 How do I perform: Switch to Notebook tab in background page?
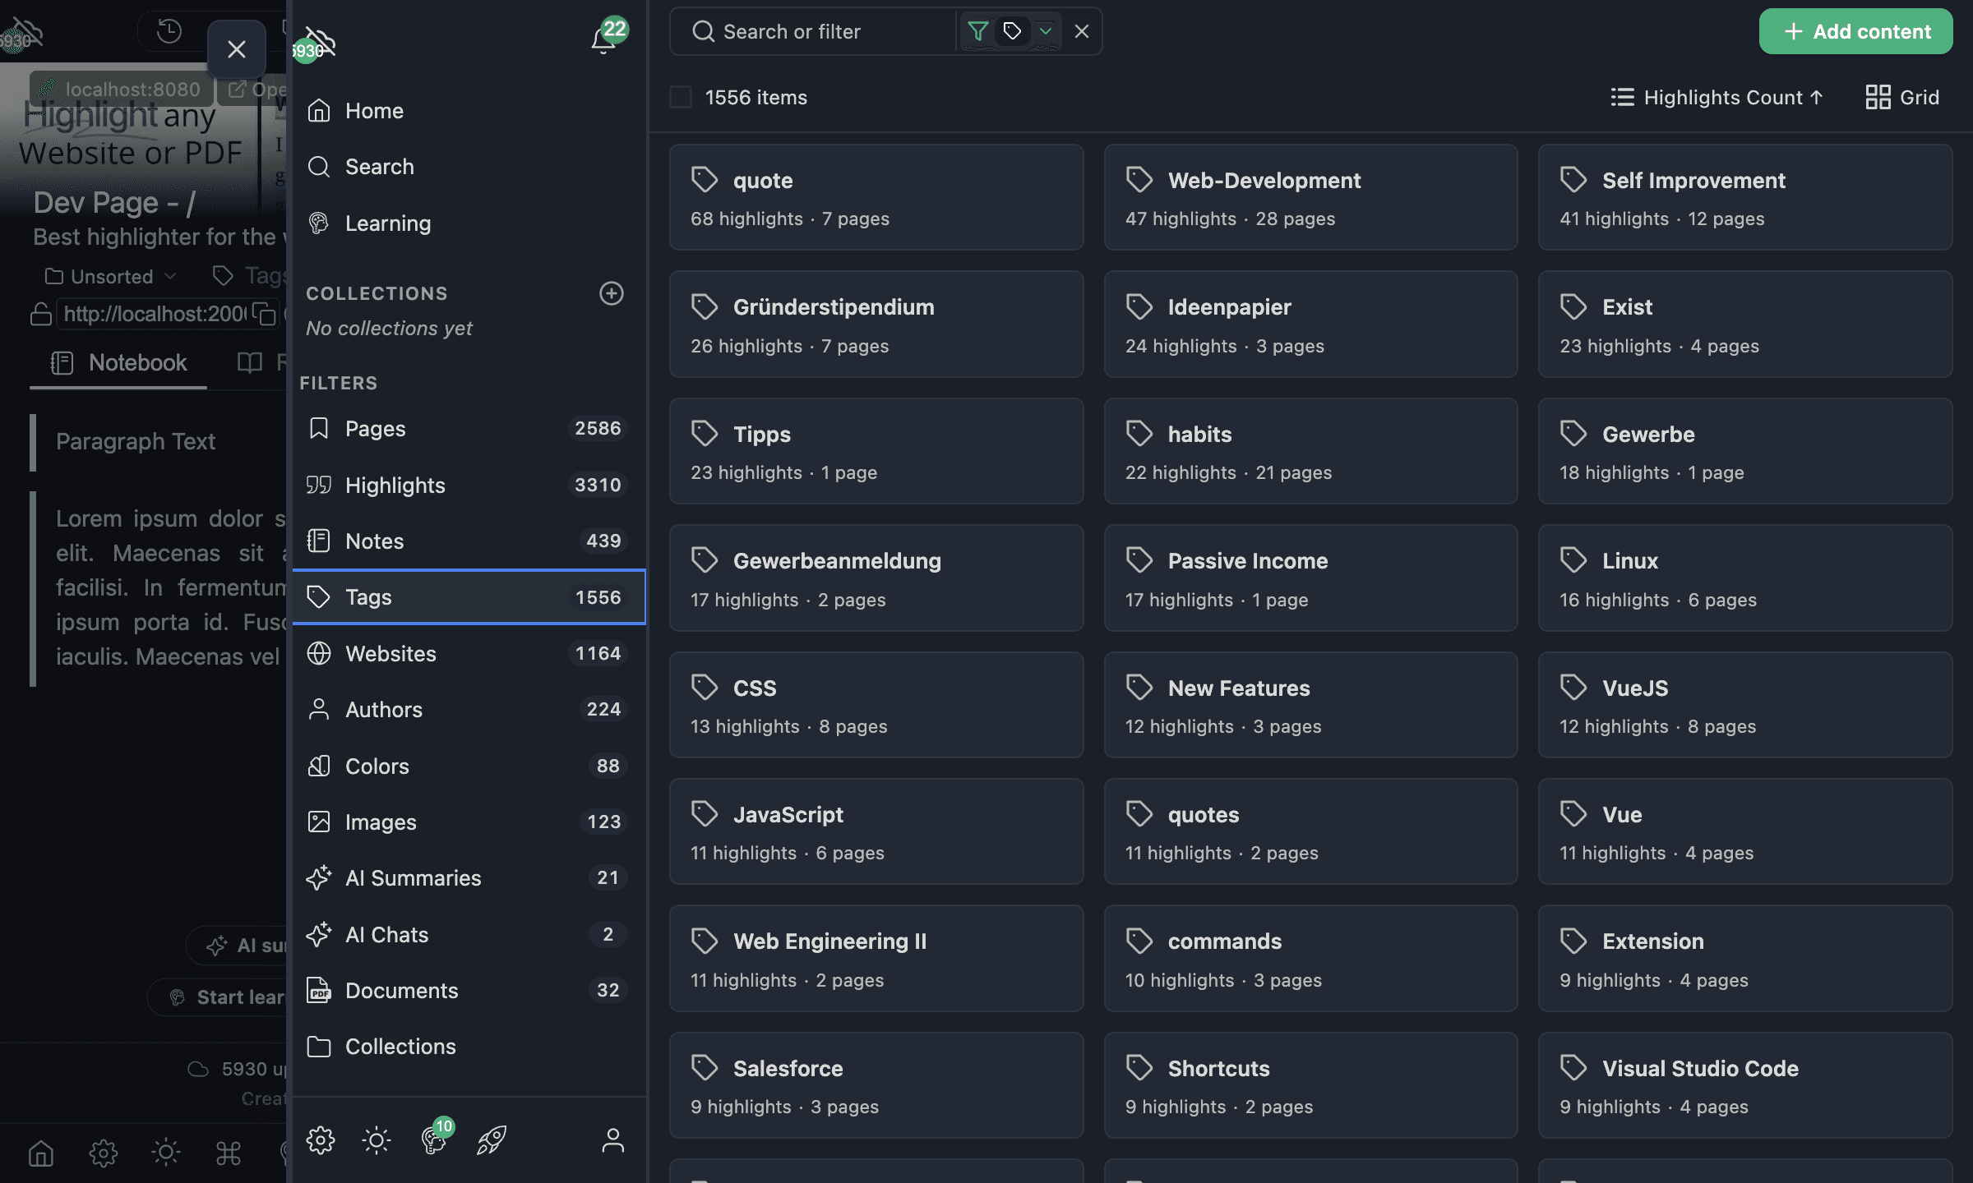[x=118, y=362]
